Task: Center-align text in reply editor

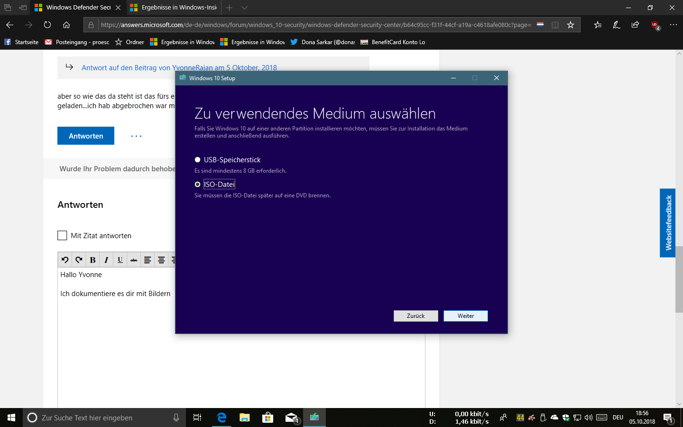Action: (x=161, y=260)
